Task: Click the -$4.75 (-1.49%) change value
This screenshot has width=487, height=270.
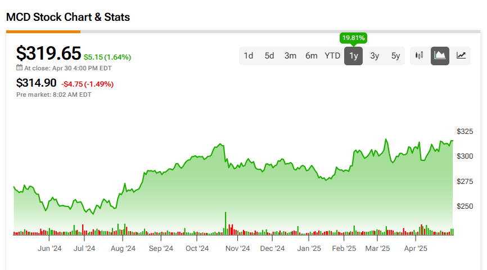Action: pos(87,84)
